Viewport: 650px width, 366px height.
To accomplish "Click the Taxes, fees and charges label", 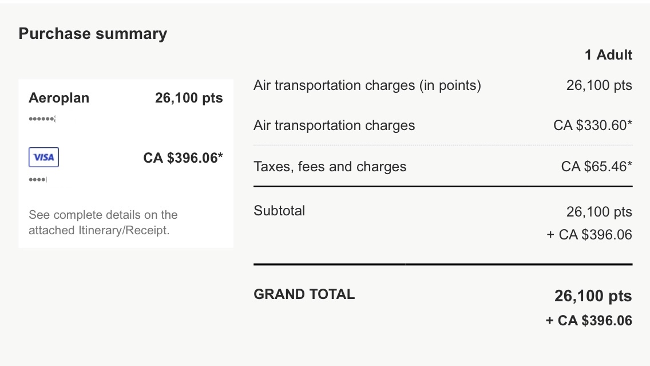I will (330, 167).
